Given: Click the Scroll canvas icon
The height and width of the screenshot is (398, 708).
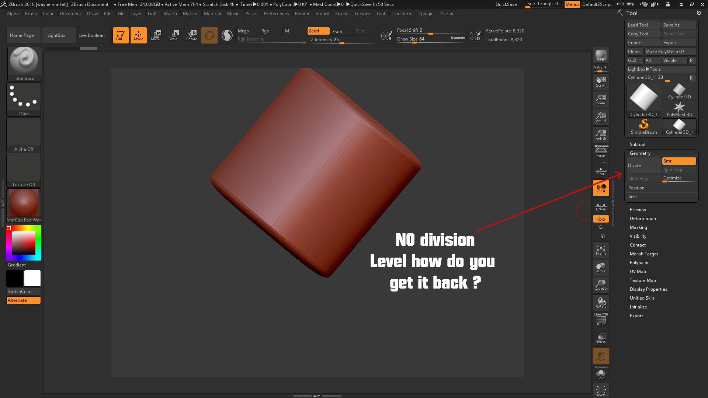Looking at the screenshot, I should (601, 81).
